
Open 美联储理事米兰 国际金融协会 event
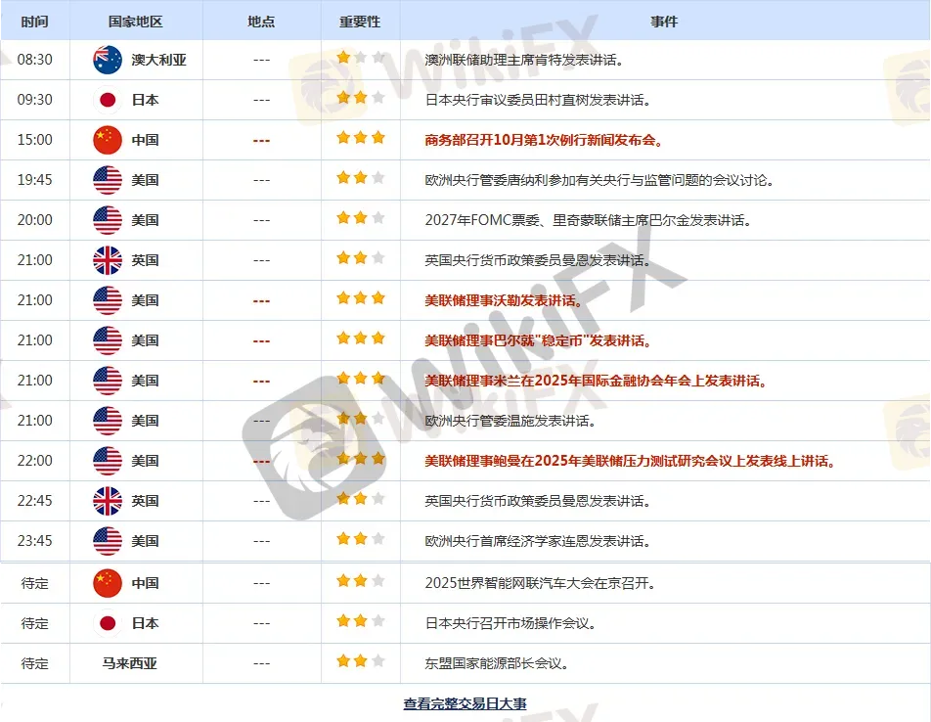click(596, 381)
